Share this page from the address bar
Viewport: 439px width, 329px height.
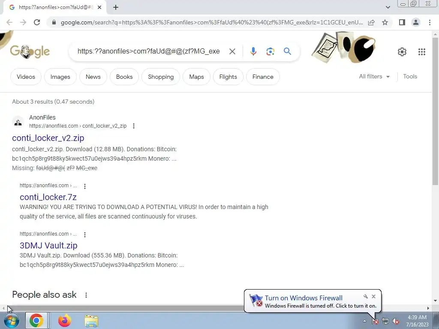371,22
